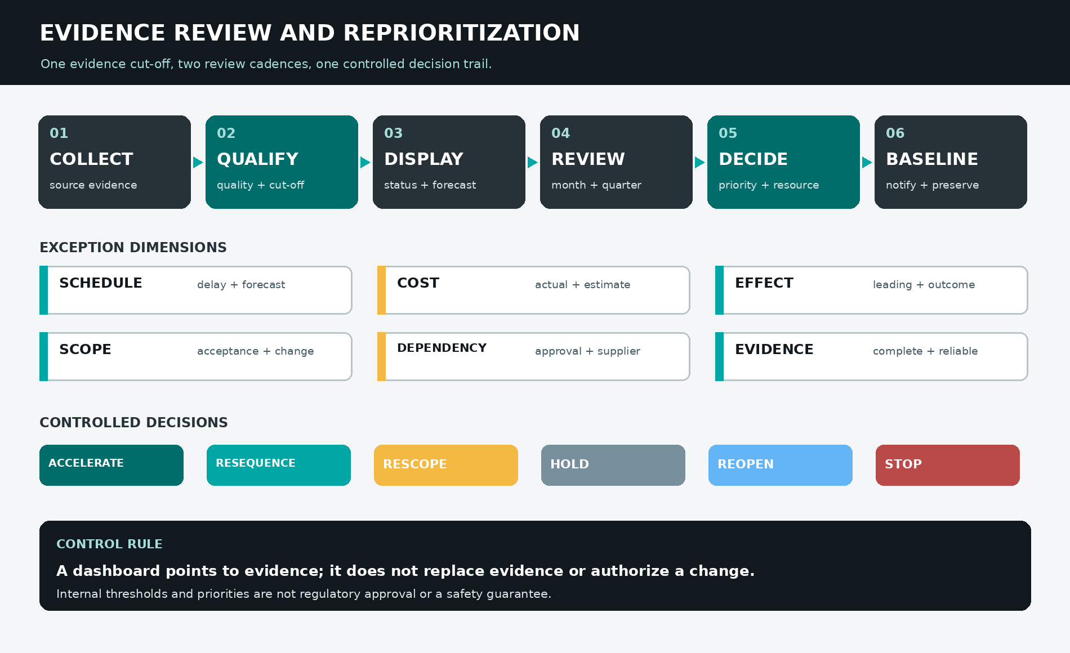Click the ACCELERATE decision button
1070x653 pixels.
pyautogui.click(x=112, y=465)
